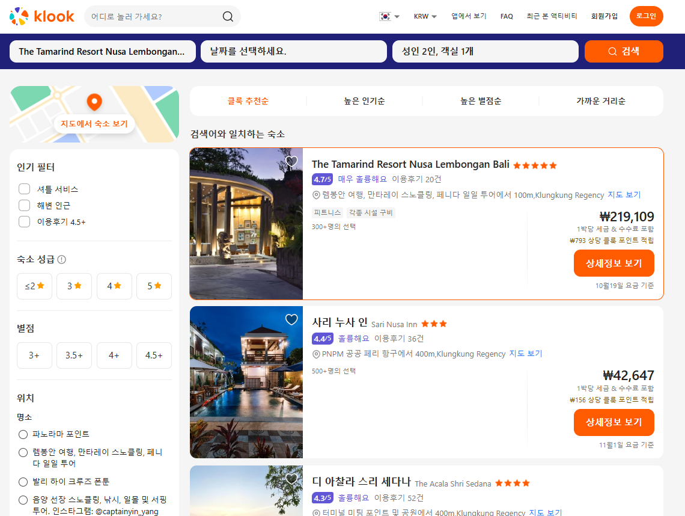Select 음양 선장 스노클링 location radio
This screenshot has height=516, width=685.
(x=23, y=500)
